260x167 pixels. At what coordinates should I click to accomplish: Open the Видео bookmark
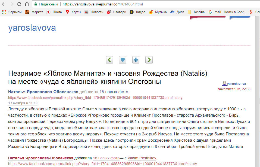(137, 12)
